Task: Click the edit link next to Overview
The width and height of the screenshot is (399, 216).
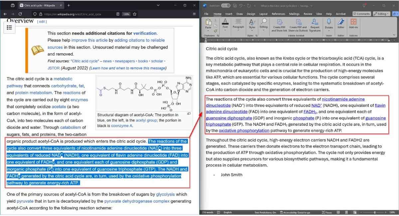Action: click(x=42, y=21)
